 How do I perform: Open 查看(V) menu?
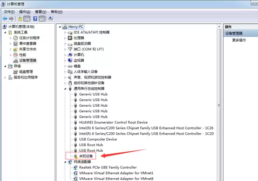click(x=41, y=12)
